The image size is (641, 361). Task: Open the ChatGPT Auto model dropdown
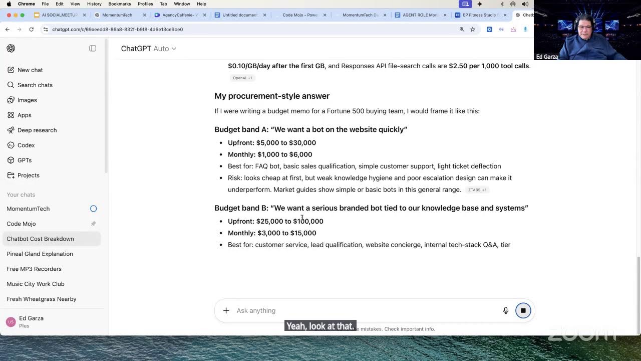(148, 49)
